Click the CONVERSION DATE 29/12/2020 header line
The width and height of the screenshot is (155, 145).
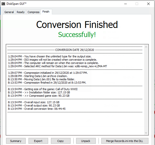75,50
